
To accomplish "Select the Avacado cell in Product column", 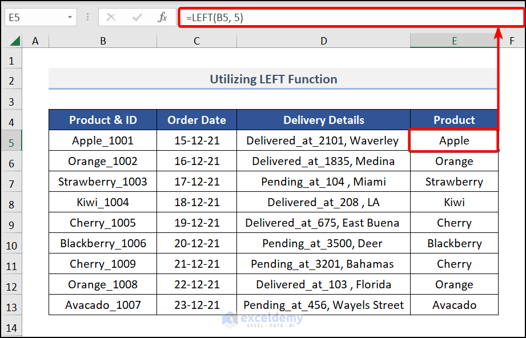I will pos(454,304).
